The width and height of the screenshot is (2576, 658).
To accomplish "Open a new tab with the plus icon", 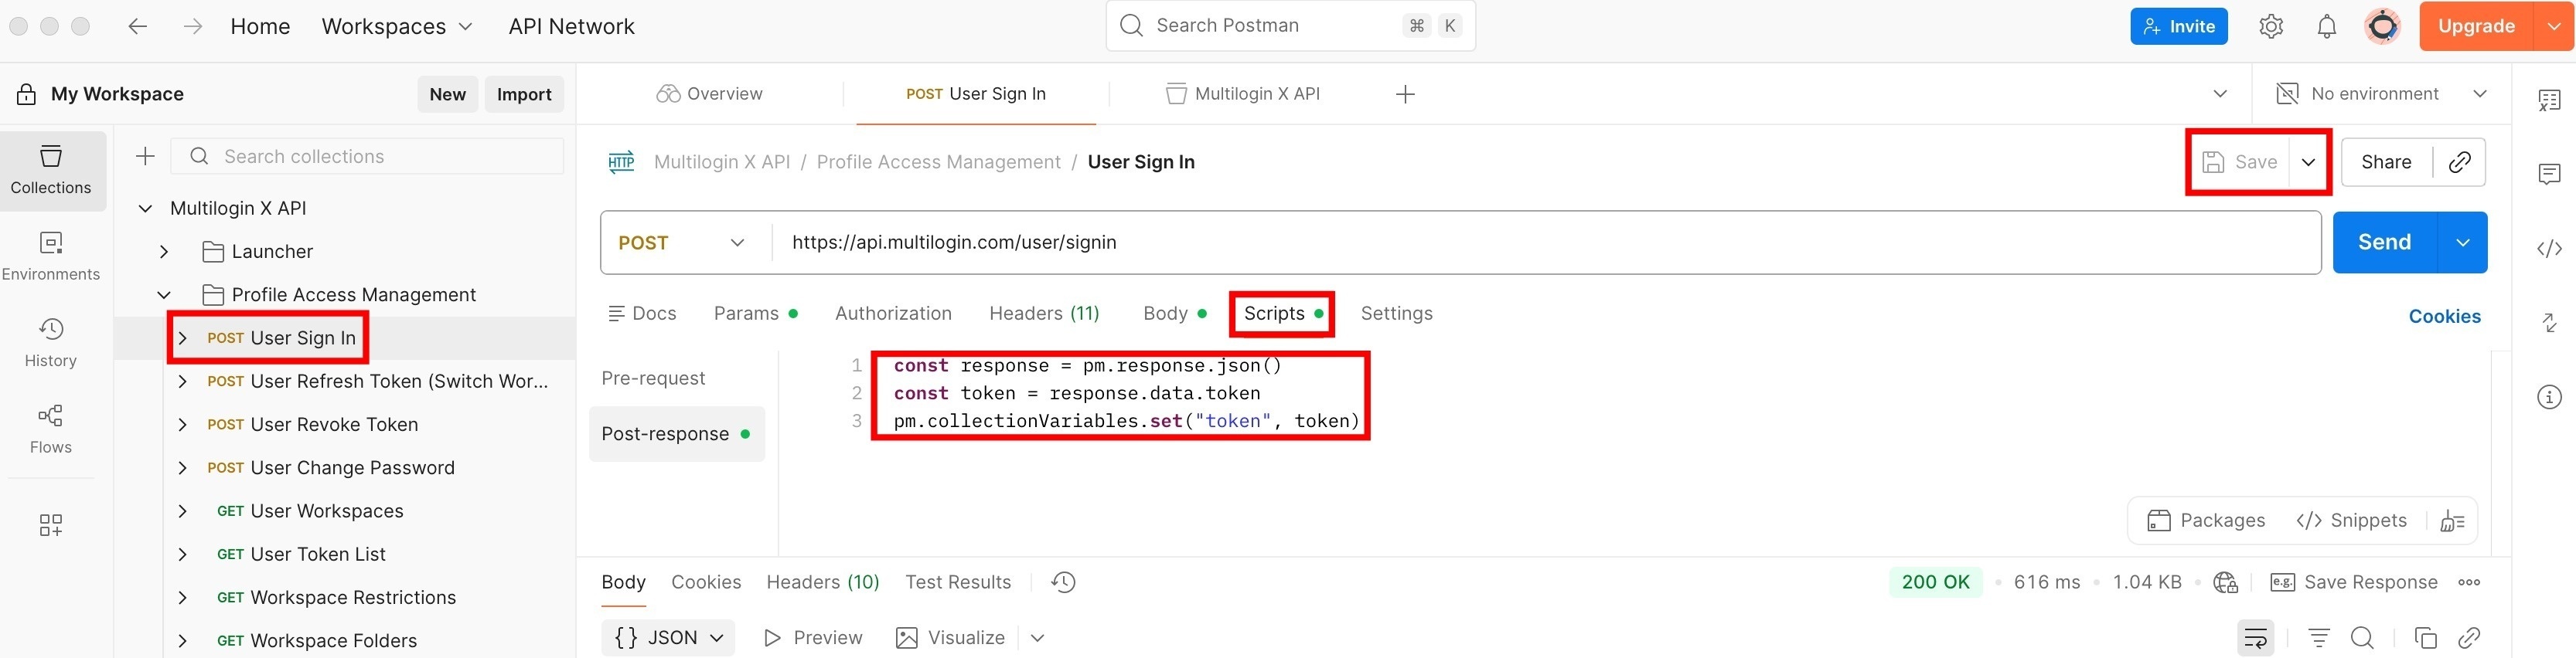I will coord(1405,94).
